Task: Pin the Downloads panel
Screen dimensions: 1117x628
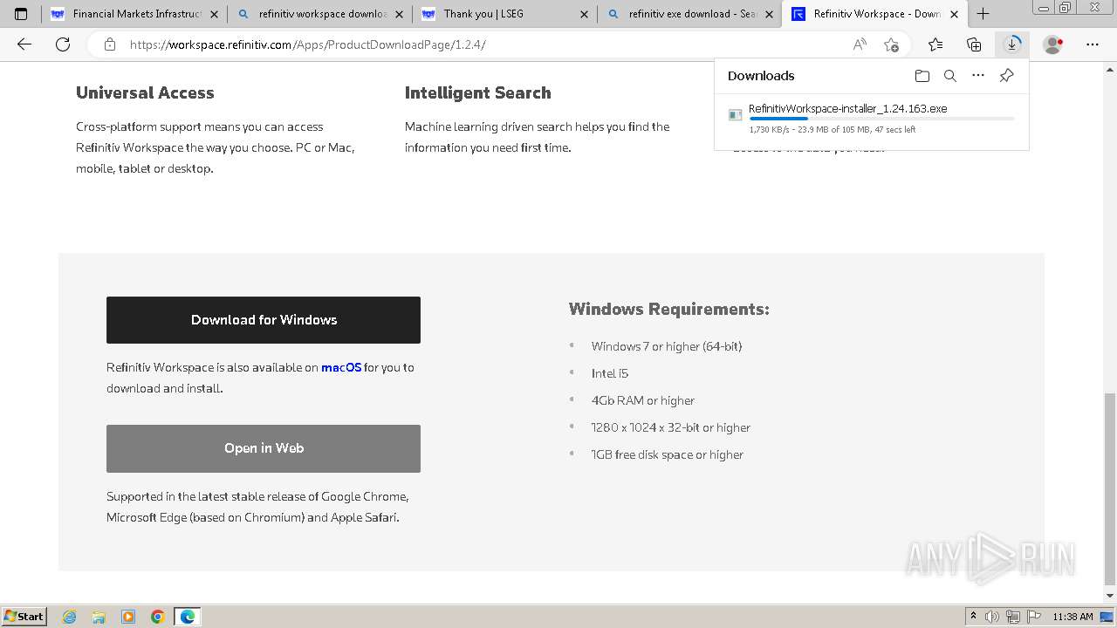Action: click(x=1006, y=76)
